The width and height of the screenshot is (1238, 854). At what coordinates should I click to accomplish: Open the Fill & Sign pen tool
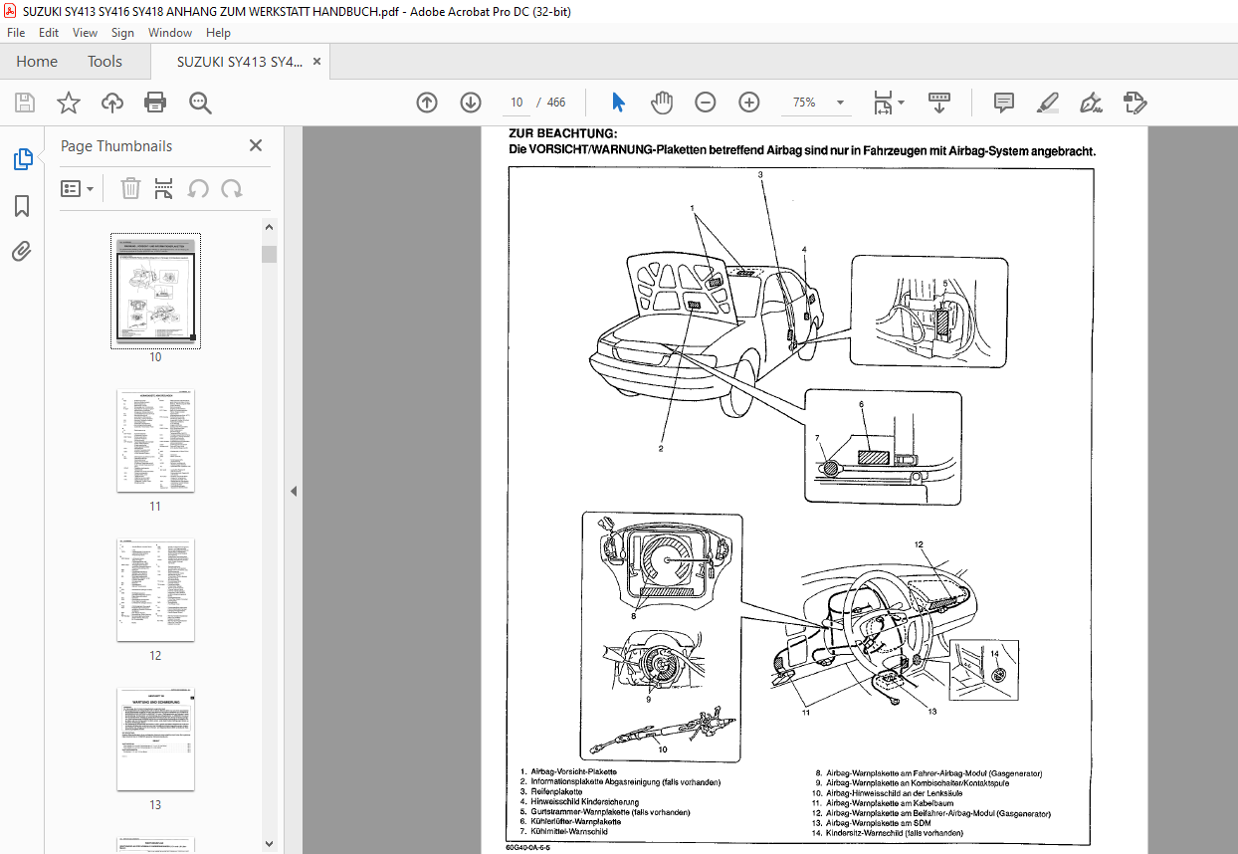1091,103
